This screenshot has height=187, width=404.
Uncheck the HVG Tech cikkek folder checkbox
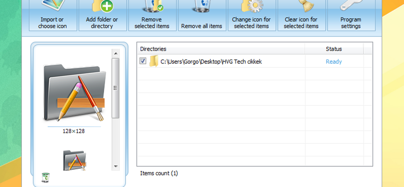[143, 61]
